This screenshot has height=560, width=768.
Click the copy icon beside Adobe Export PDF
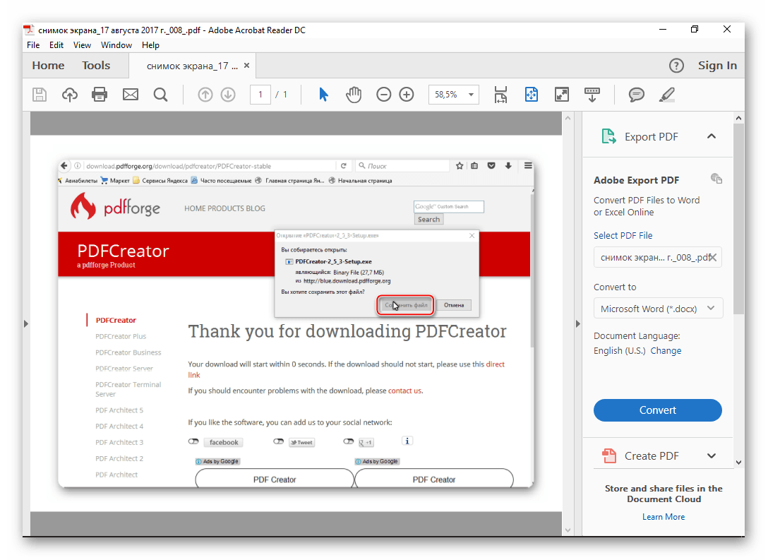(x=716, y=179)
